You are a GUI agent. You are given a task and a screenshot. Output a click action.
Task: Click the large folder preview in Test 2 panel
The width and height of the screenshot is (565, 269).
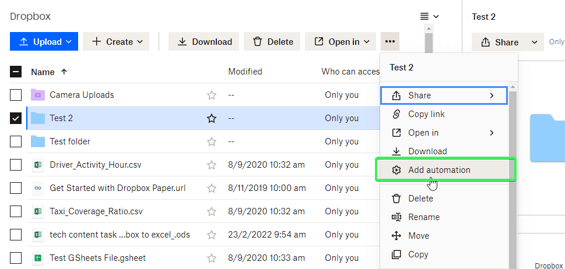pyautogui.click(x=548, y=137)
